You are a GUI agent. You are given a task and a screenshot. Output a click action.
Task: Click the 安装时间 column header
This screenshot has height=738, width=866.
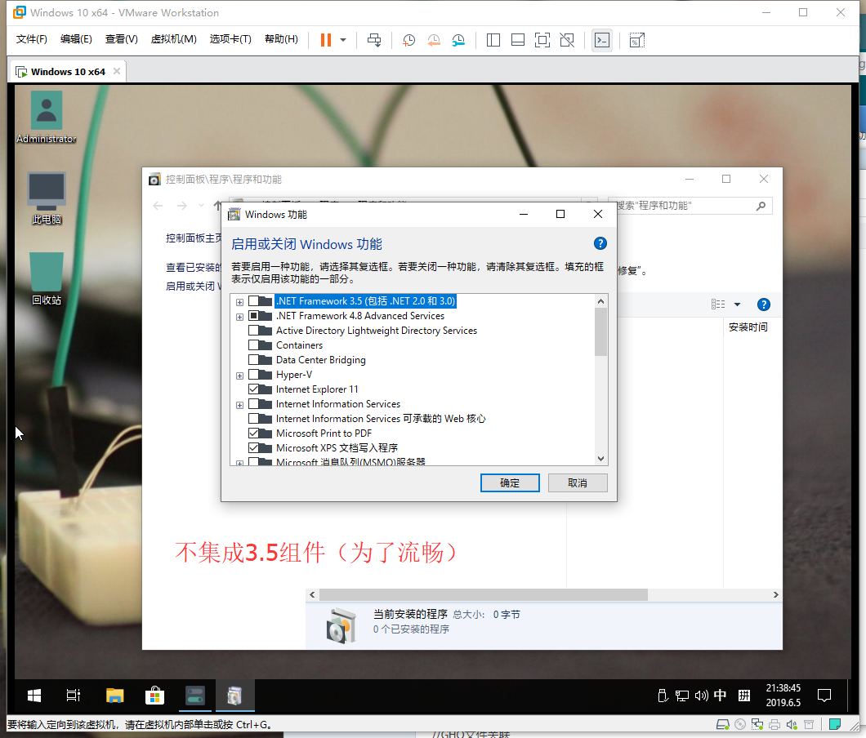(748, 327)
